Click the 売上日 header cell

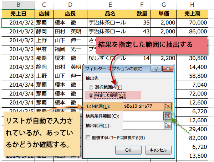click(19, 14)
